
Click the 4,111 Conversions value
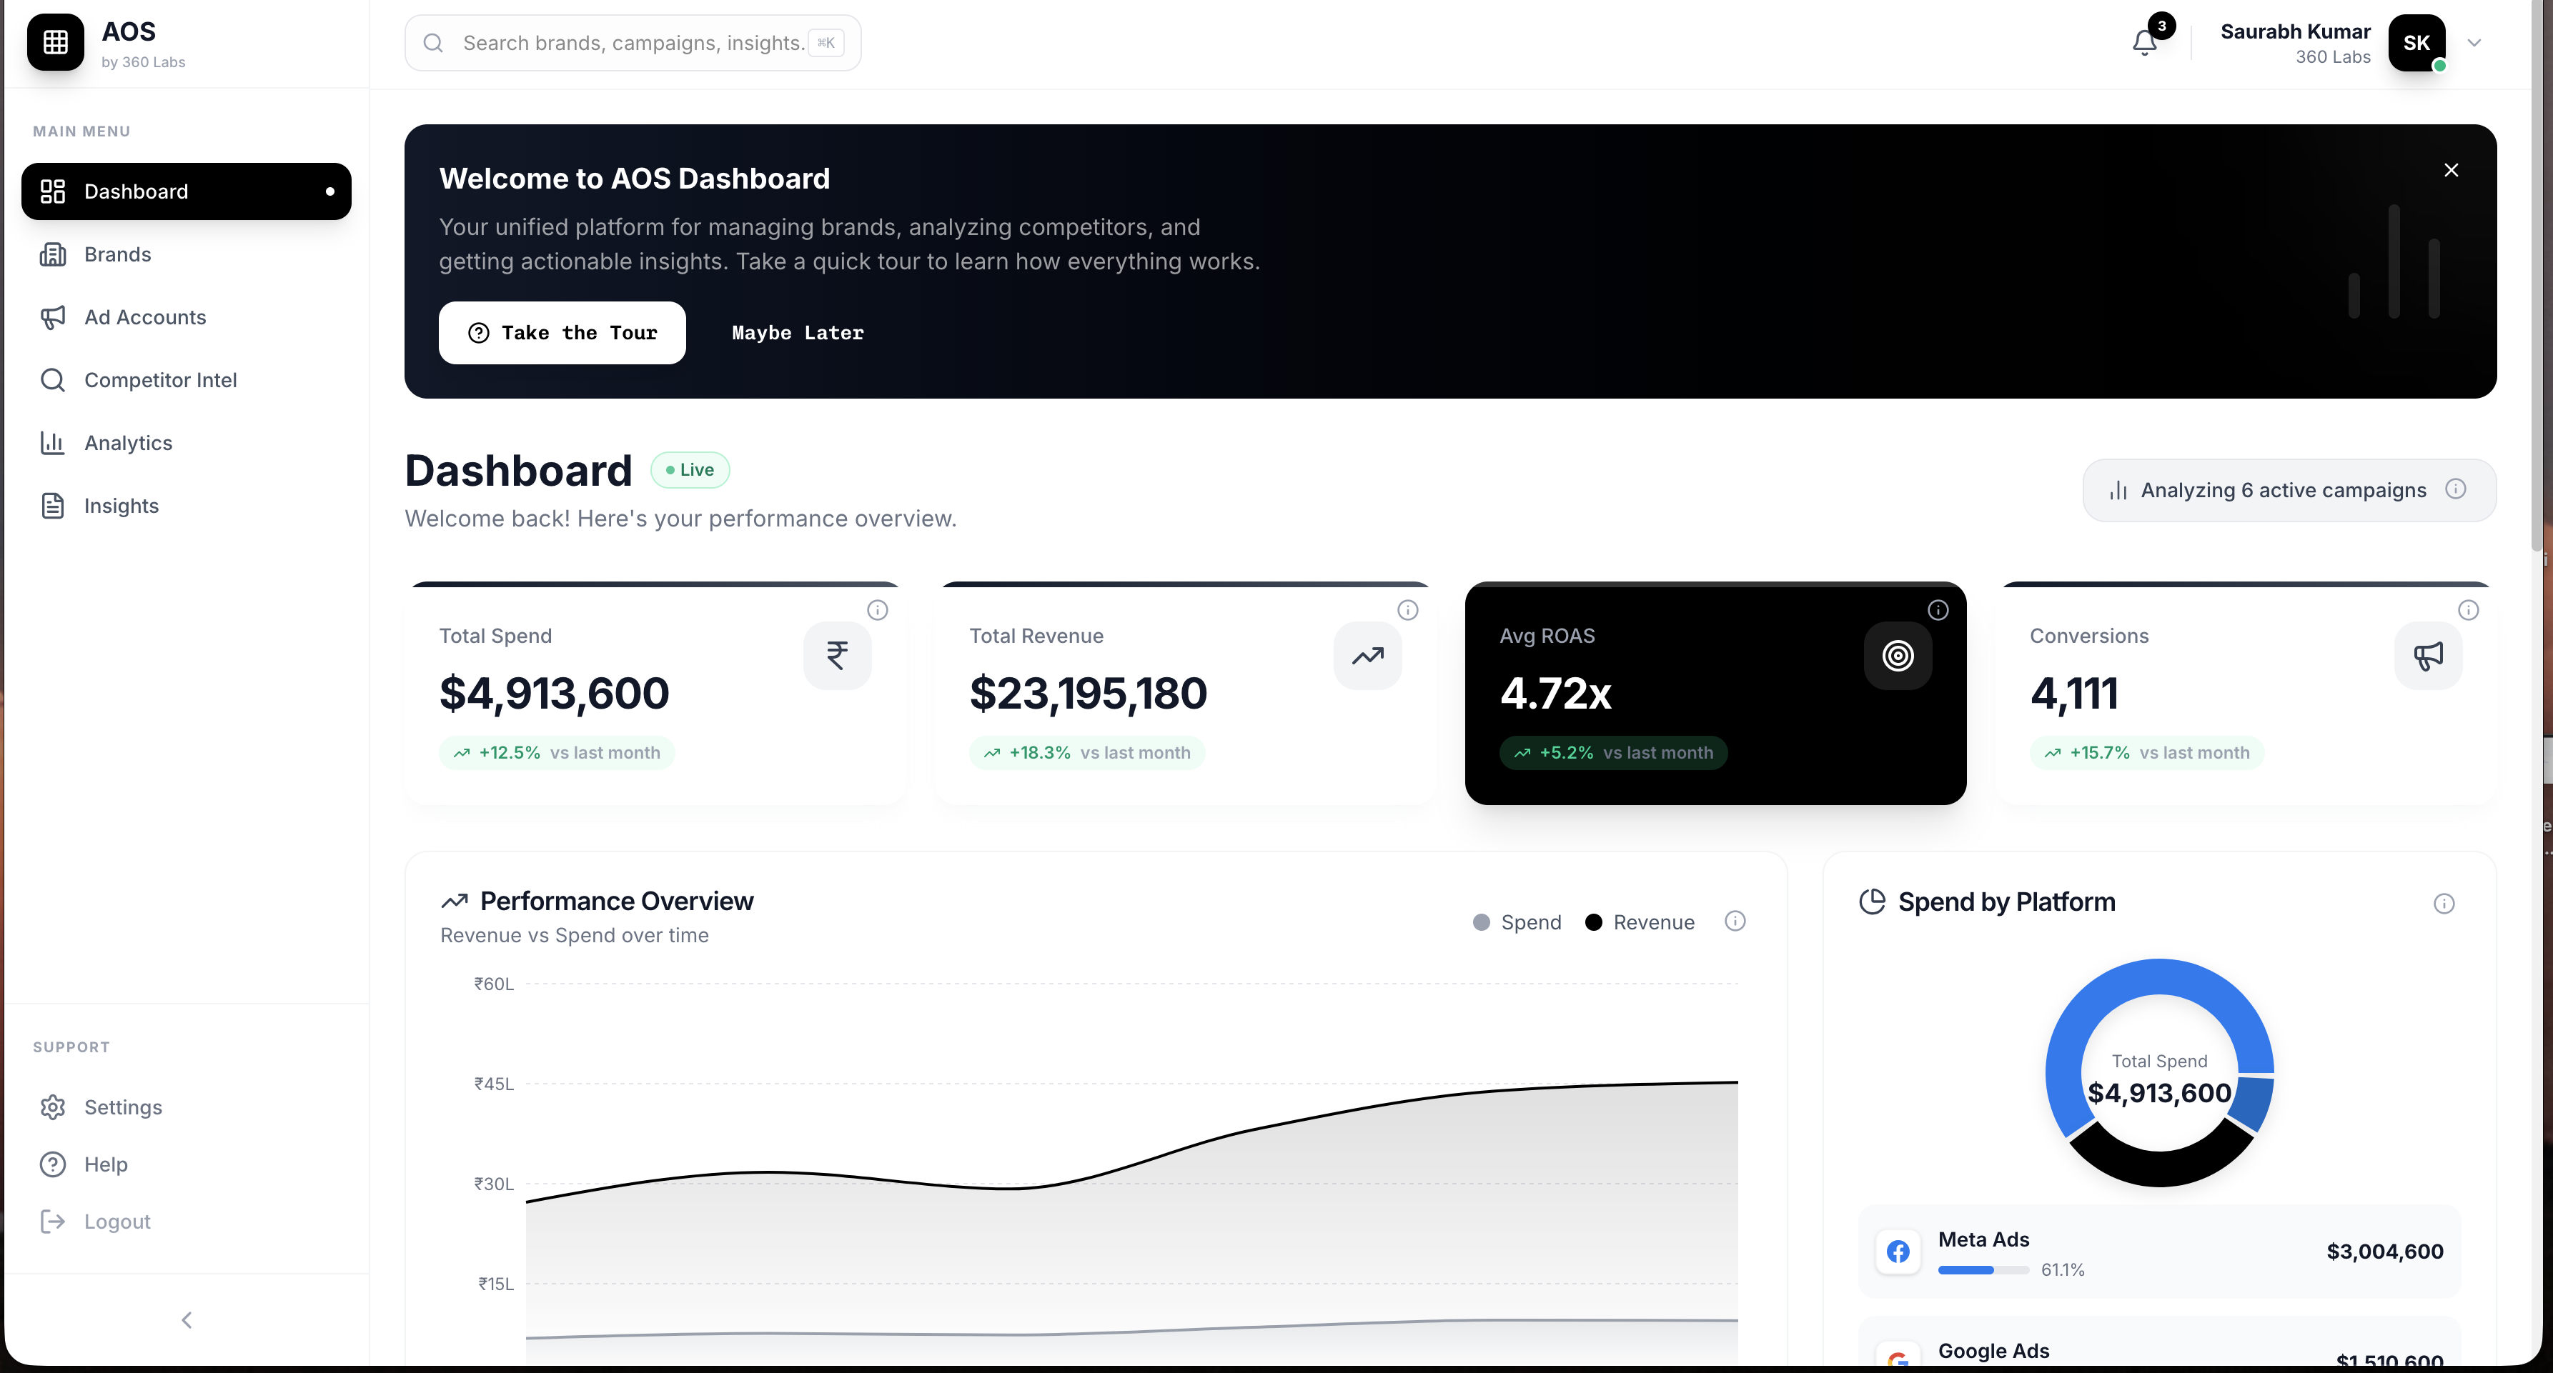(2073, 694)
